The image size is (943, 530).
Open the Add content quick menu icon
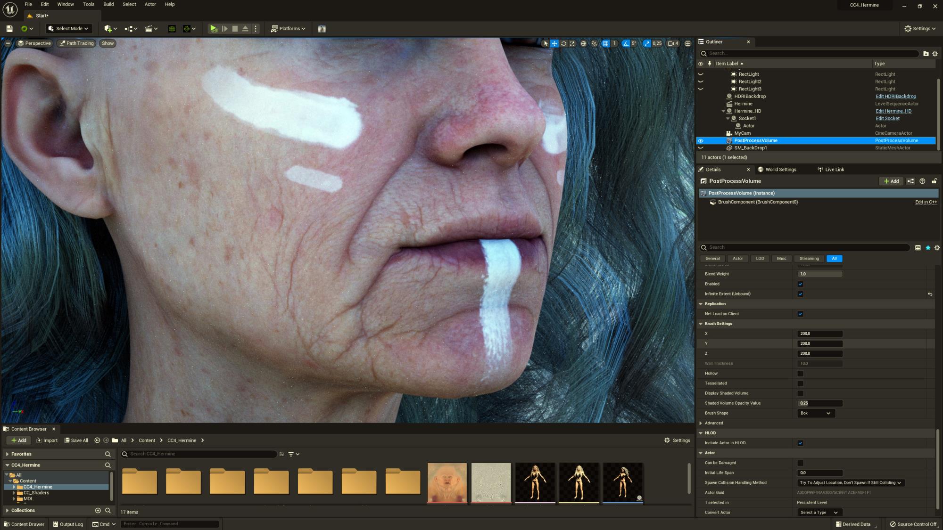click(110, 29)
